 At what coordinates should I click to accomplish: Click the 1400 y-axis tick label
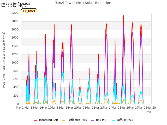(x=15, y=46)
